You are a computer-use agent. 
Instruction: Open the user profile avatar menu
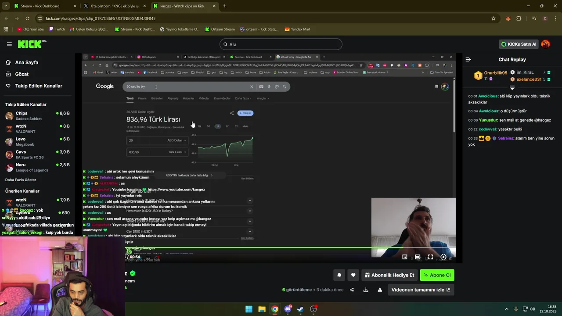(x=546, y=44)
